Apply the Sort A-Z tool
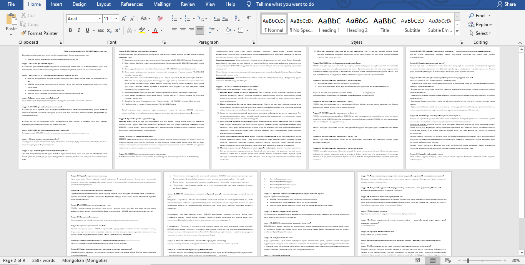Image resolution: width=525 pixels, height=265 pixels. [238, 18]
